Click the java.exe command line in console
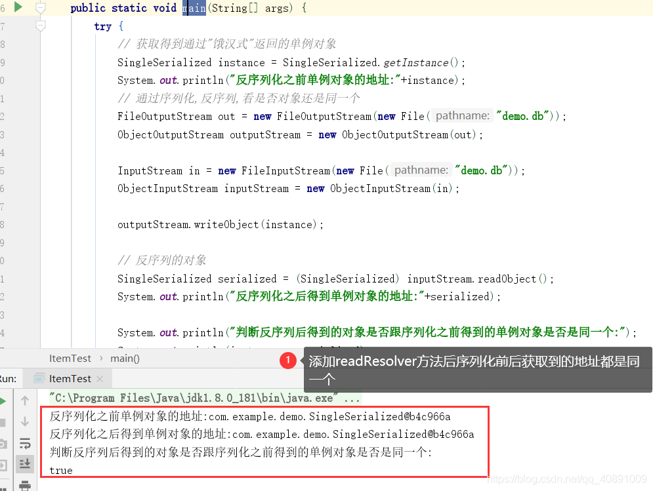 tap(205, 398)
